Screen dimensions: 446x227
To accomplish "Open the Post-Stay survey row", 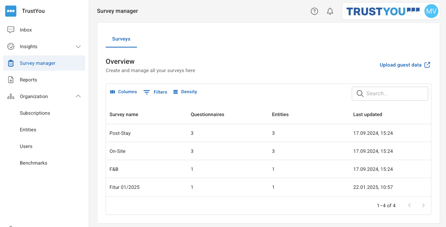I will pyautogui.click(x=268, y=133).
